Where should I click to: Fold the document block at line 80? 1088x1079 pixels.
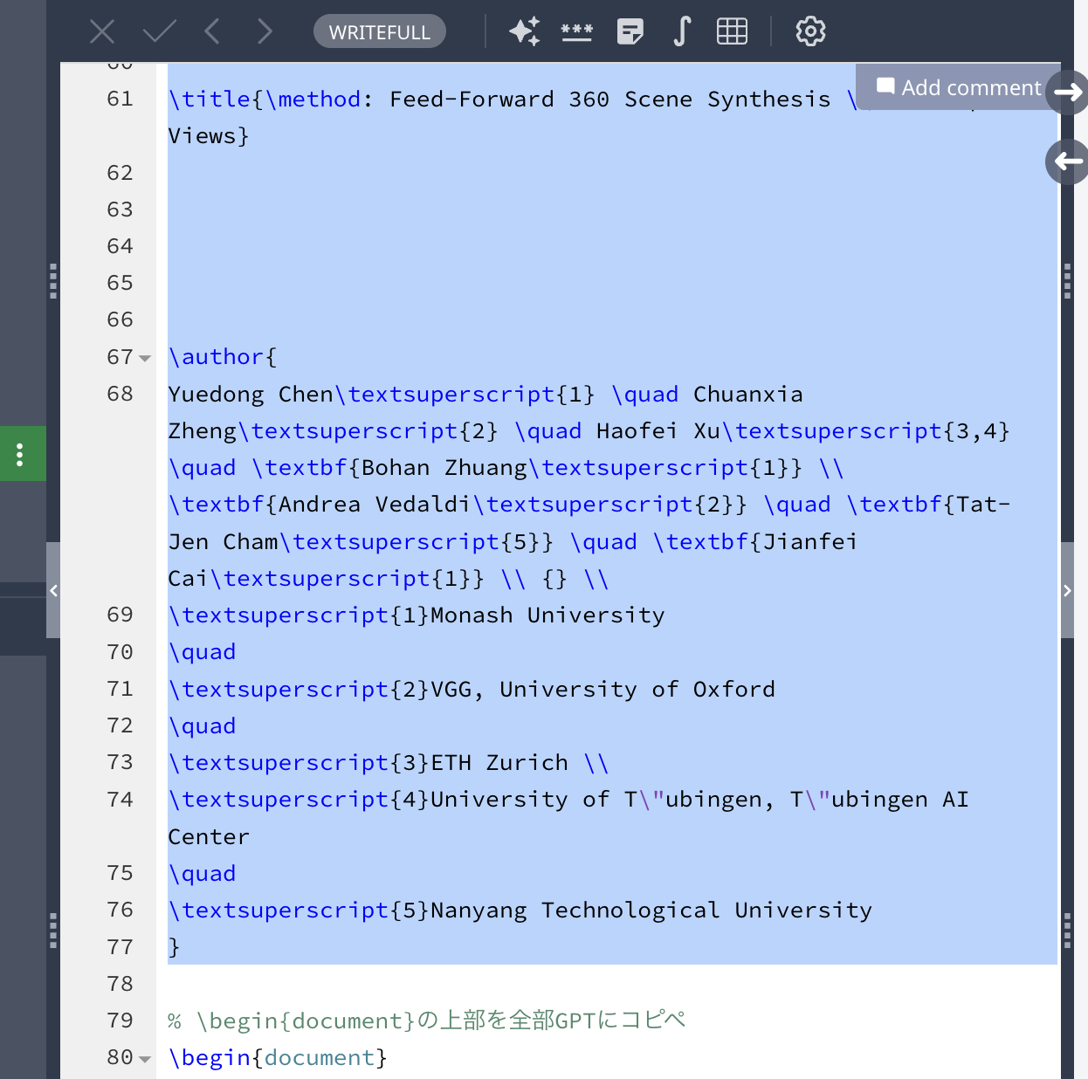[x=145, y=1059]
